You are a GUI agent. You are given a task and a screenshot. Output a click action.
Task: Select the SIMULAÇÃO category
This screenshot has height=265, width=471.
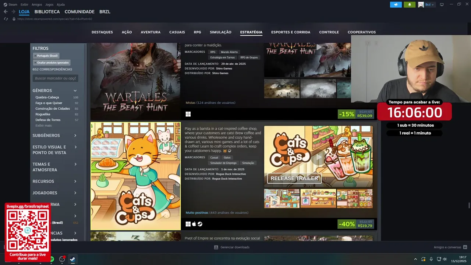coord(220,32)
